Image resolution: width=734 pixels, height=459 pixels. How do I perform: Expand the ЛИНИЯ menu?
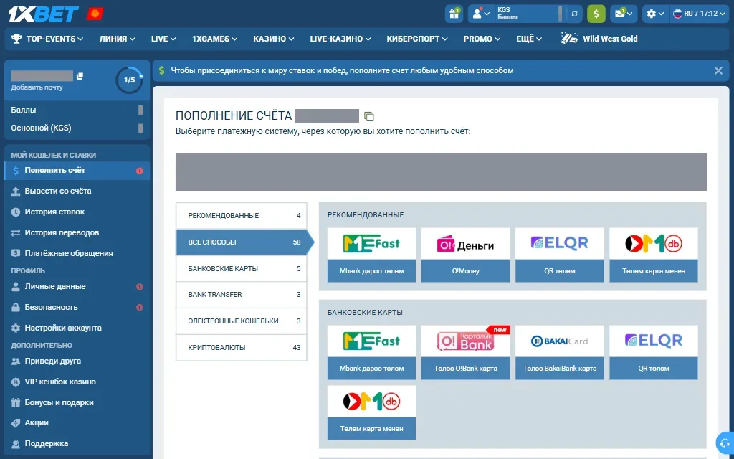(x=117, y=39)
